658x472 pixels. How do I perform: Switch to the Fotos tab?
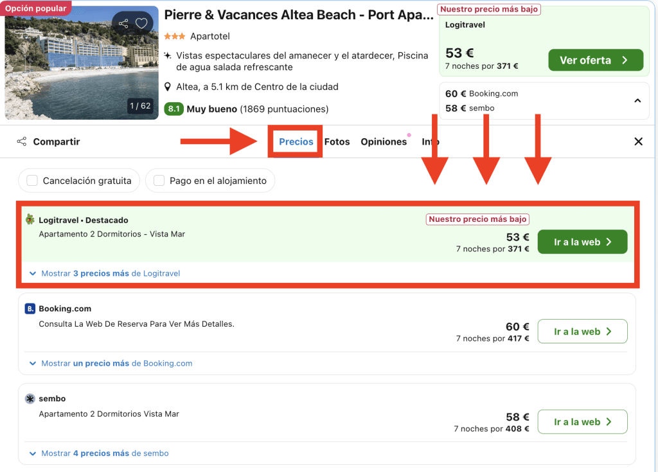[x=337, y=141]
